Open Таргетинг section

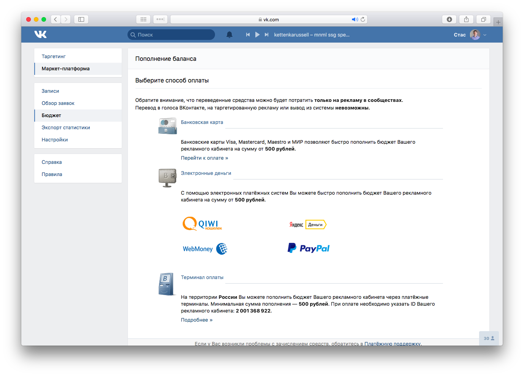point(78,56)
